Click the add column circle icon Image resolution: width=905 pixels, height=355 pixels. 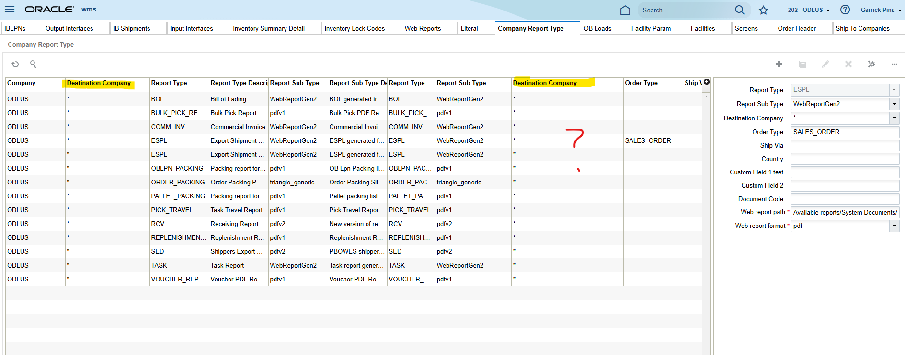click(x=707, y=82)
